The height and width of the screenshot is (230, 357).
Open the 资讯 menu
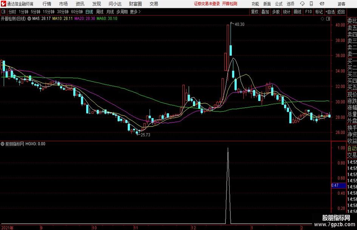(x=80, y=4)
